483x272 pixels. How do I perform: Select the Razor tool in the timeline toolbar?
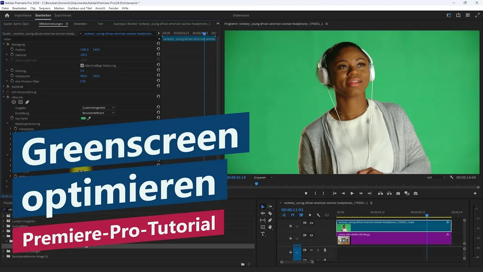pyautogui.click(x=269, y=213)
